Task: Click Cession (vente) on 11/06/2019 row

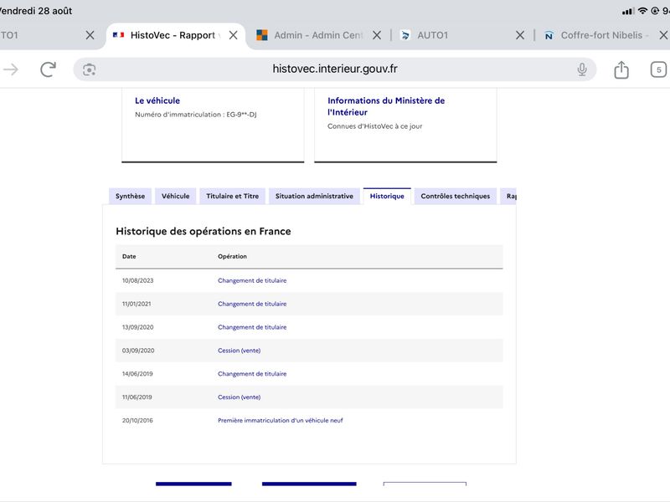Action: (x=239, y=397)
